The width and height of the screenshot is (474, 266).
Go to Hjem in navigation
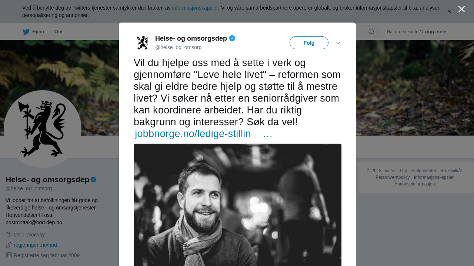38,32
